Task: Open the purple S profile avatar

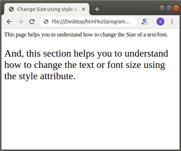Action: point(160,22)
